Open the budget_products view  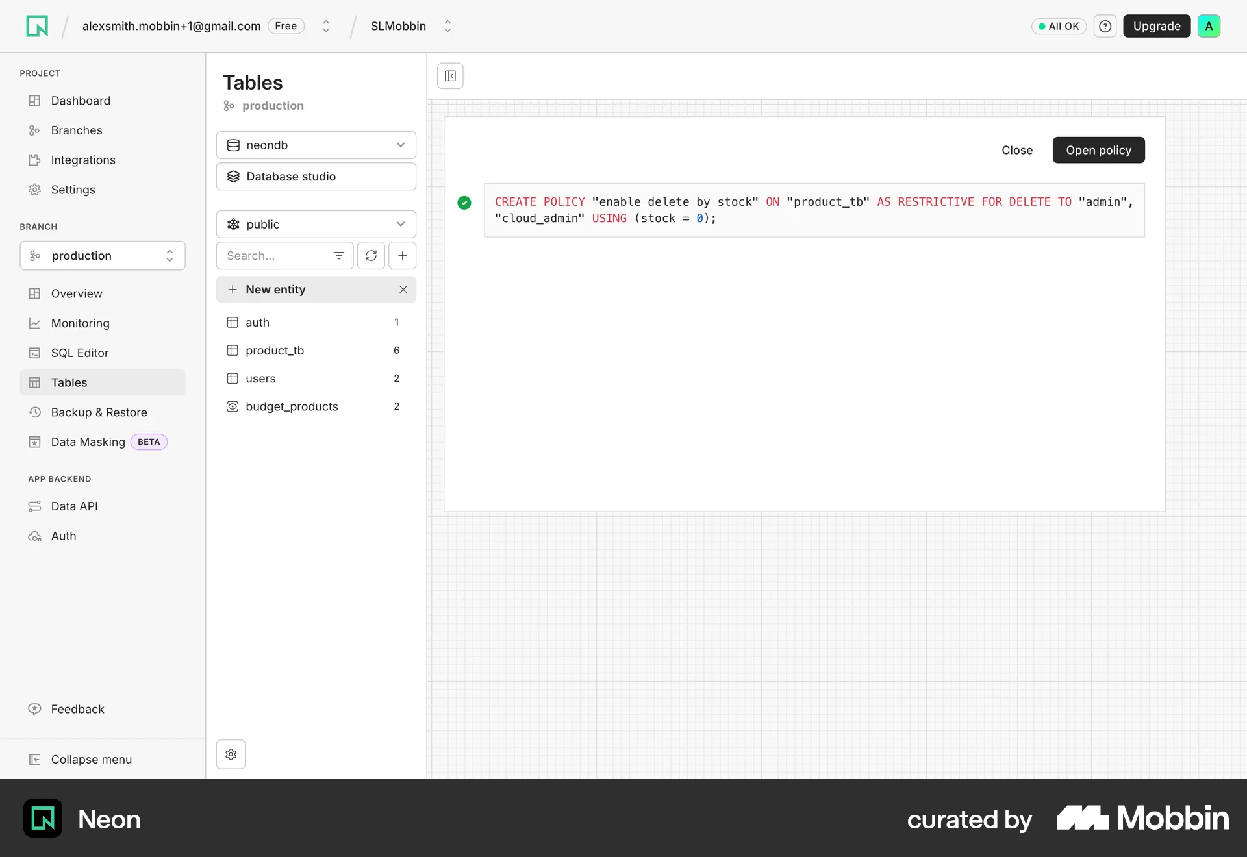pos(316,406)
